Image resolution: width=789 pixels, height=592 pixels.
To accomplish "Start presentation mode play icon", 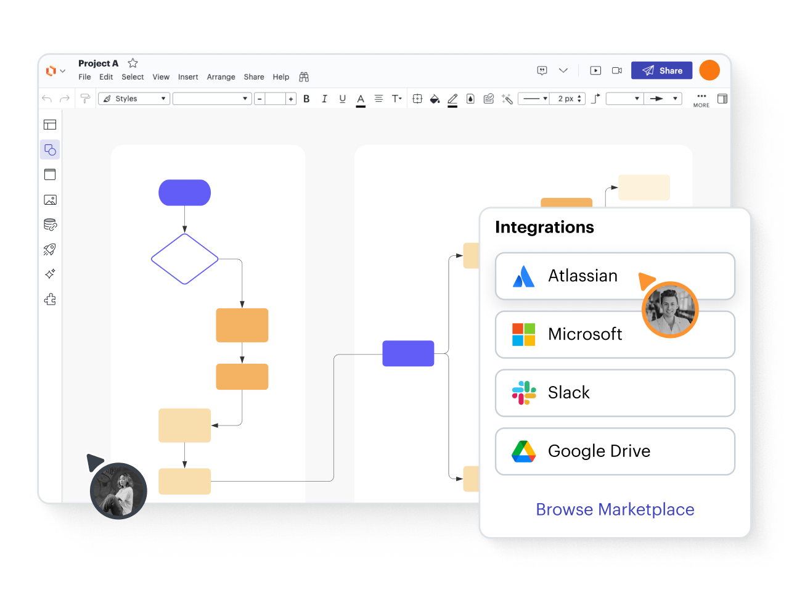I will 595,70.
